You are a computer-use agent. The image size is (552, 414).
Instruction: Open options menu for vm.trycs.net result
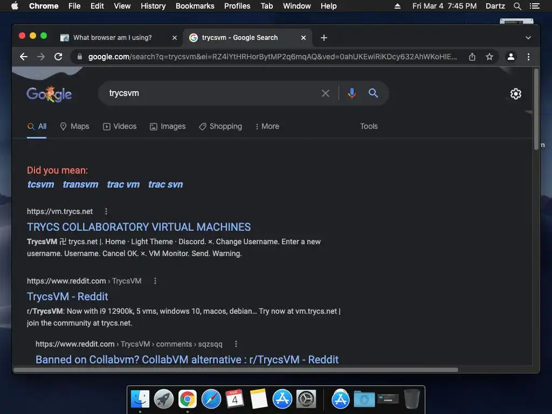[106, 211]
